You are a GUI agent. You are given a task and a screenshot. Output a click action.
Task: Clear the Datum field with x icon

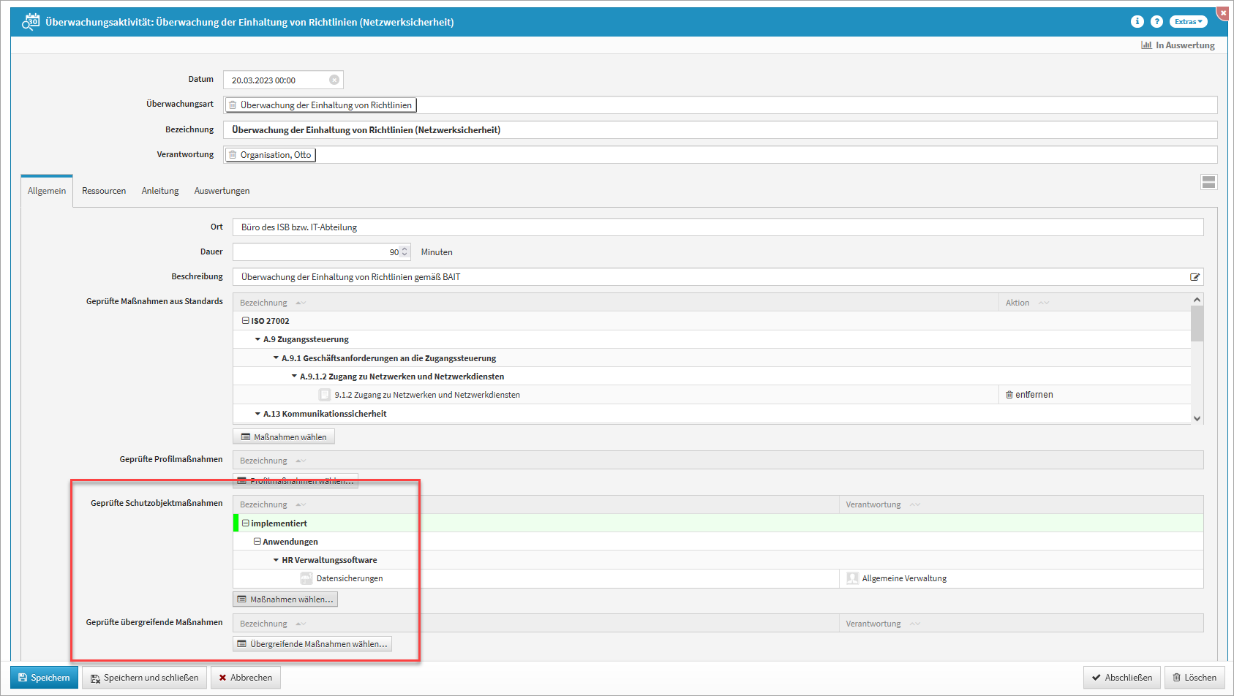click(334, 80)
